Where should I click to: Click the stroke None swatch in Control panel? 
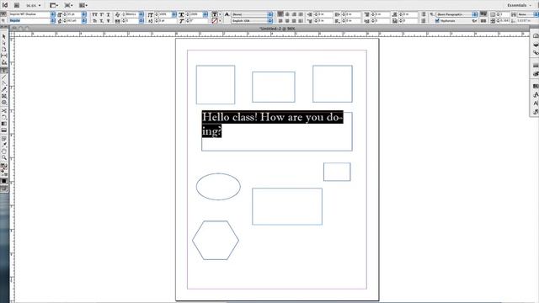point(215,21)
